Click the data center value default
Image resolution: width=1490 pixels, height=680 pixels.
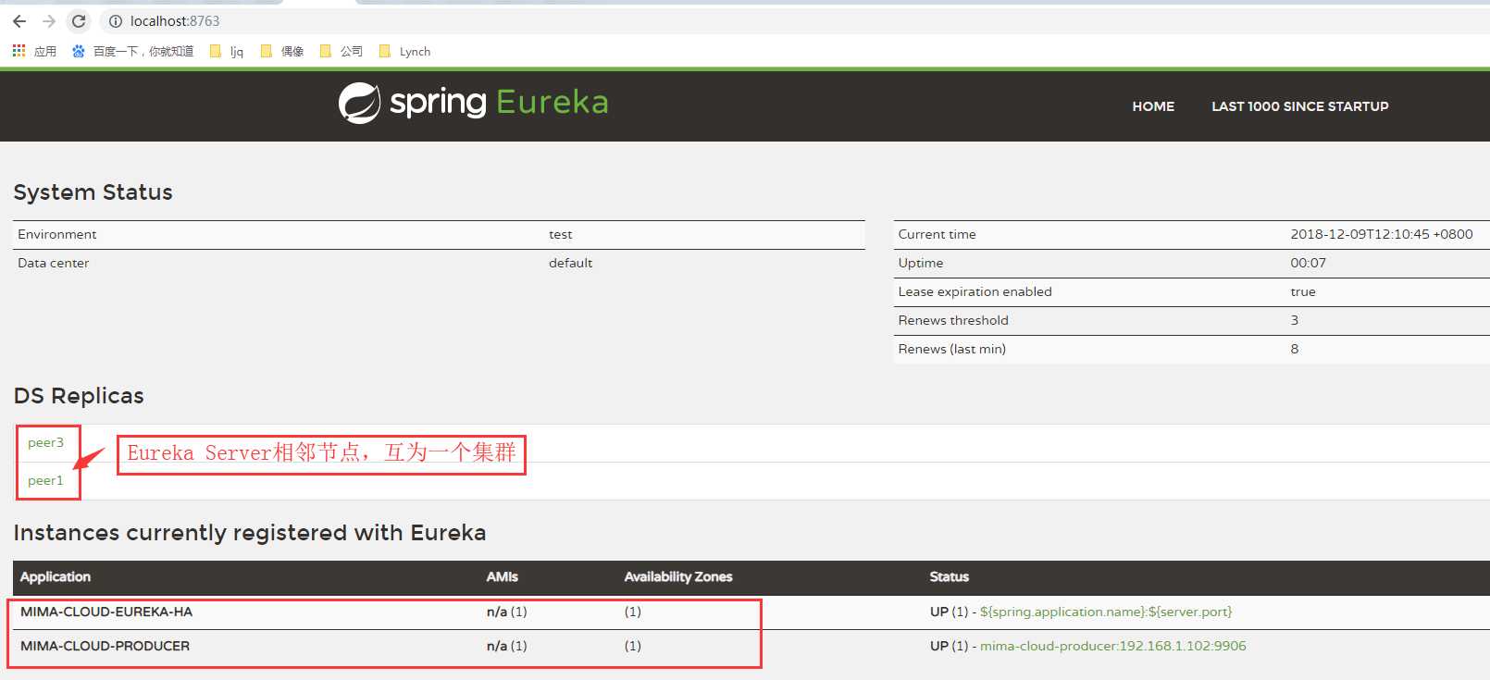point(571,263)
